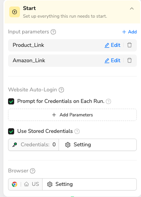Image resolution: width=141 pixels, height=197 pixels.
Task: Open the Browser Setting gear button
Action: coord(89,184)
